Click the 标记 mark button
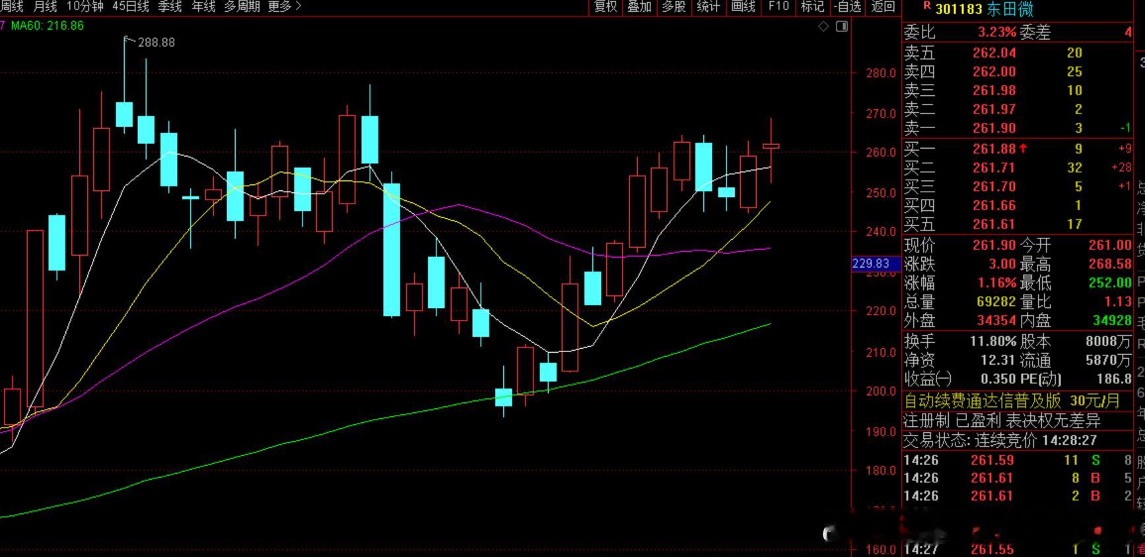Image resolution: width=1145 pixels, height=557 pixels. 812,7
